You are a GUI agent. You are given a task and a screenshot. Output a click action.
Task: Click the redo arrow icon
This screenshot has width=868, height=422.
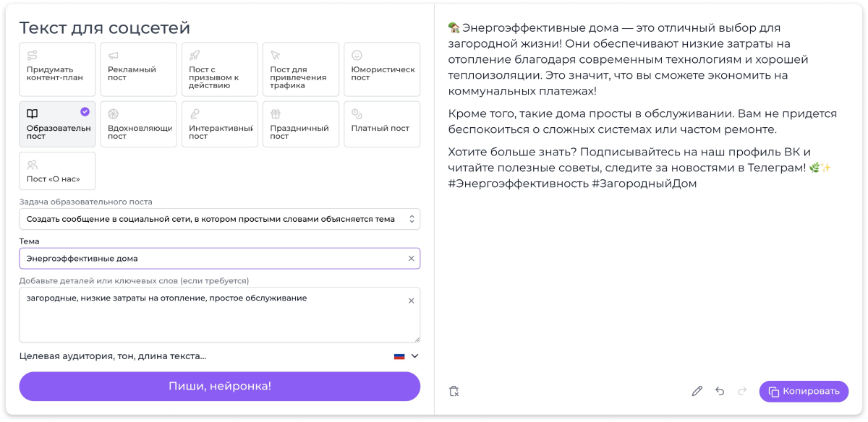point(741,391)
